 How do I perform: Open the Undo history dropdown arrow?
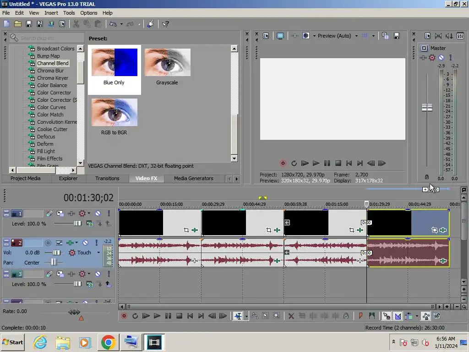pos(121,24)
